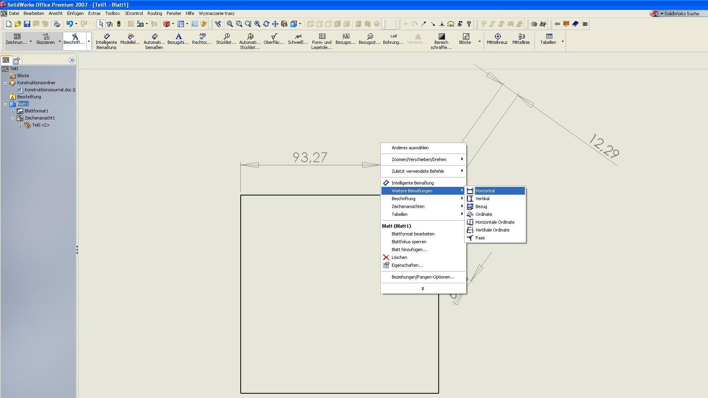Switch to the Skizzieren toolbar group
Image resolution: width=708 pixels, height=398 pixels.
(45, 39)
